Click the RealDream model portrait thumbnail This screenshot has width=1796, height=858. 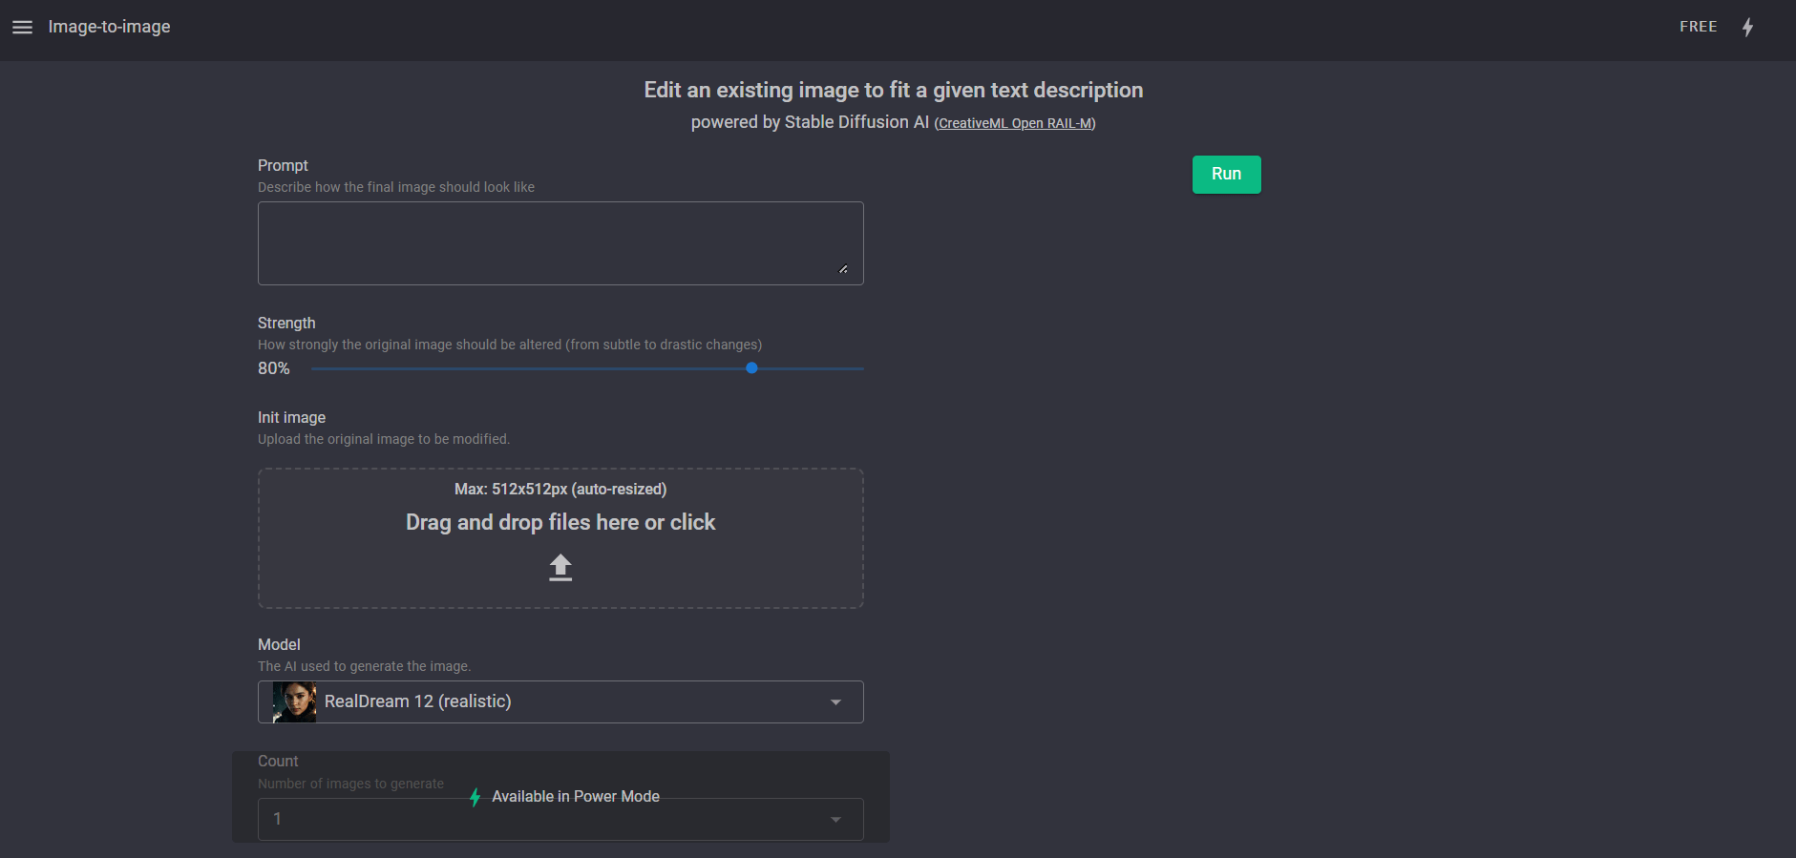[x=294, y=702]
